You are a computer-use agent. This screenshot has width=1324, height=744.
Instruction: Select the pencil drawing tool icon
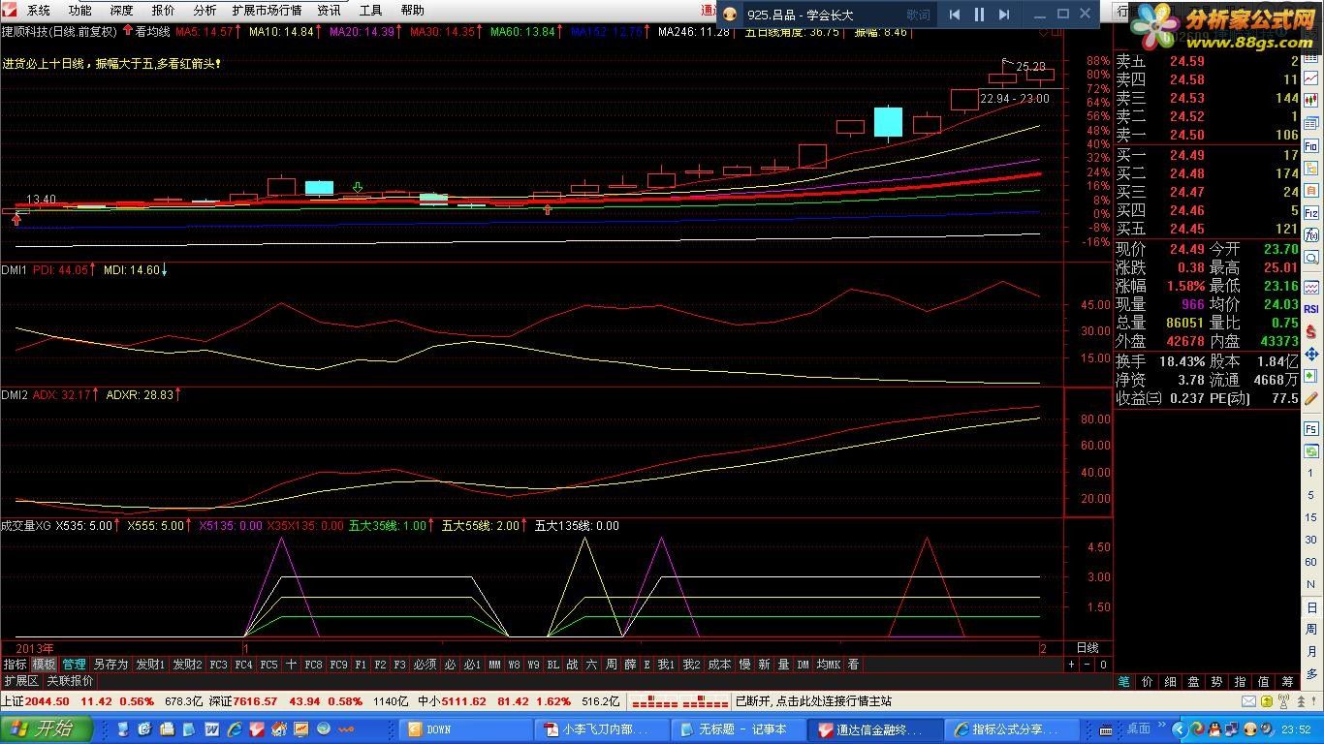(1311, 398)
